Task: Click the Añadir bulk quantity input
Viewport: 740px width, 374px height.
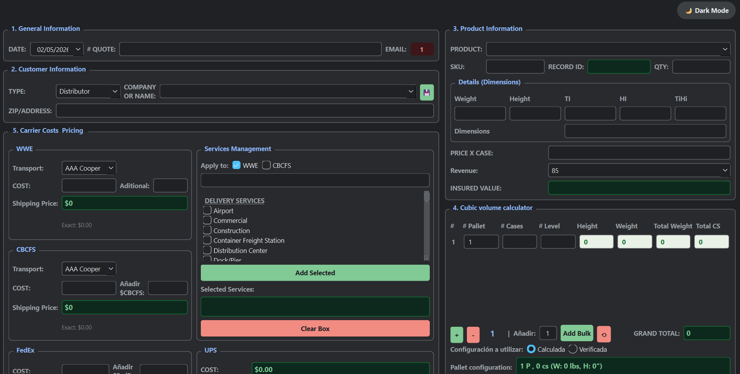Action: pyautogui.click(x=548, y=333)
